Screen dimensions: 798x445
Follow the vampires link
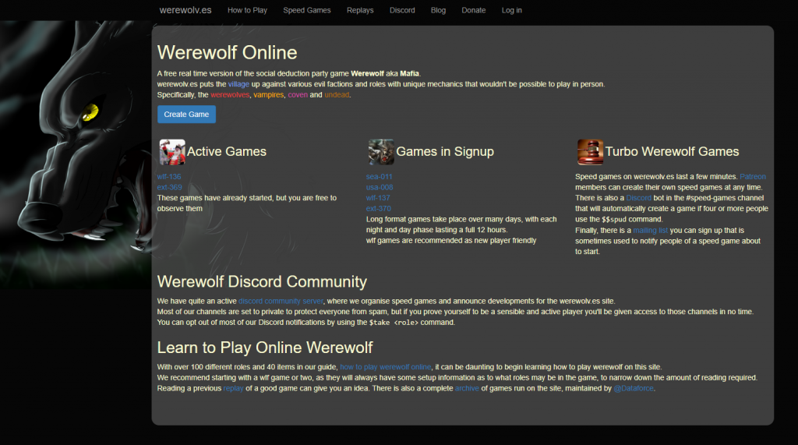(x=269, y=95)
